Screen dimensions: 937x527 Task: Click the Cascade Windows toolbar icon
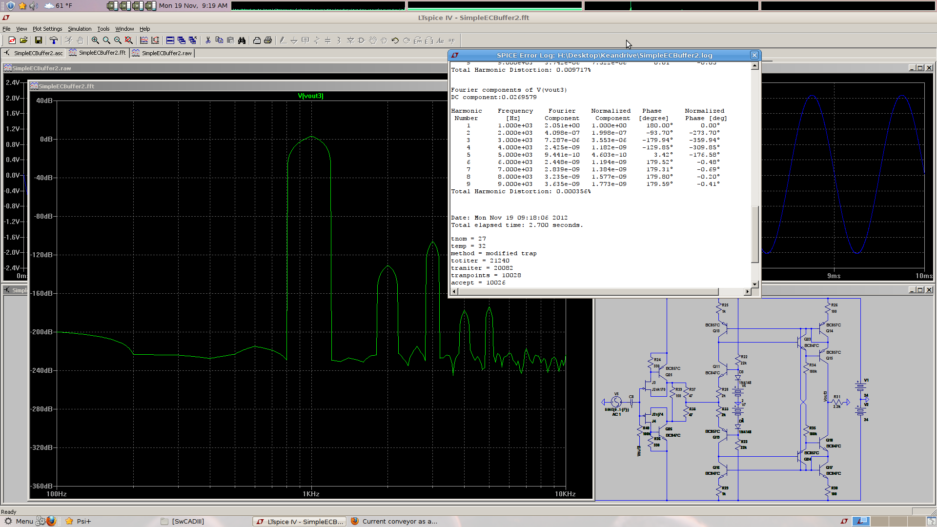point(182,41)
